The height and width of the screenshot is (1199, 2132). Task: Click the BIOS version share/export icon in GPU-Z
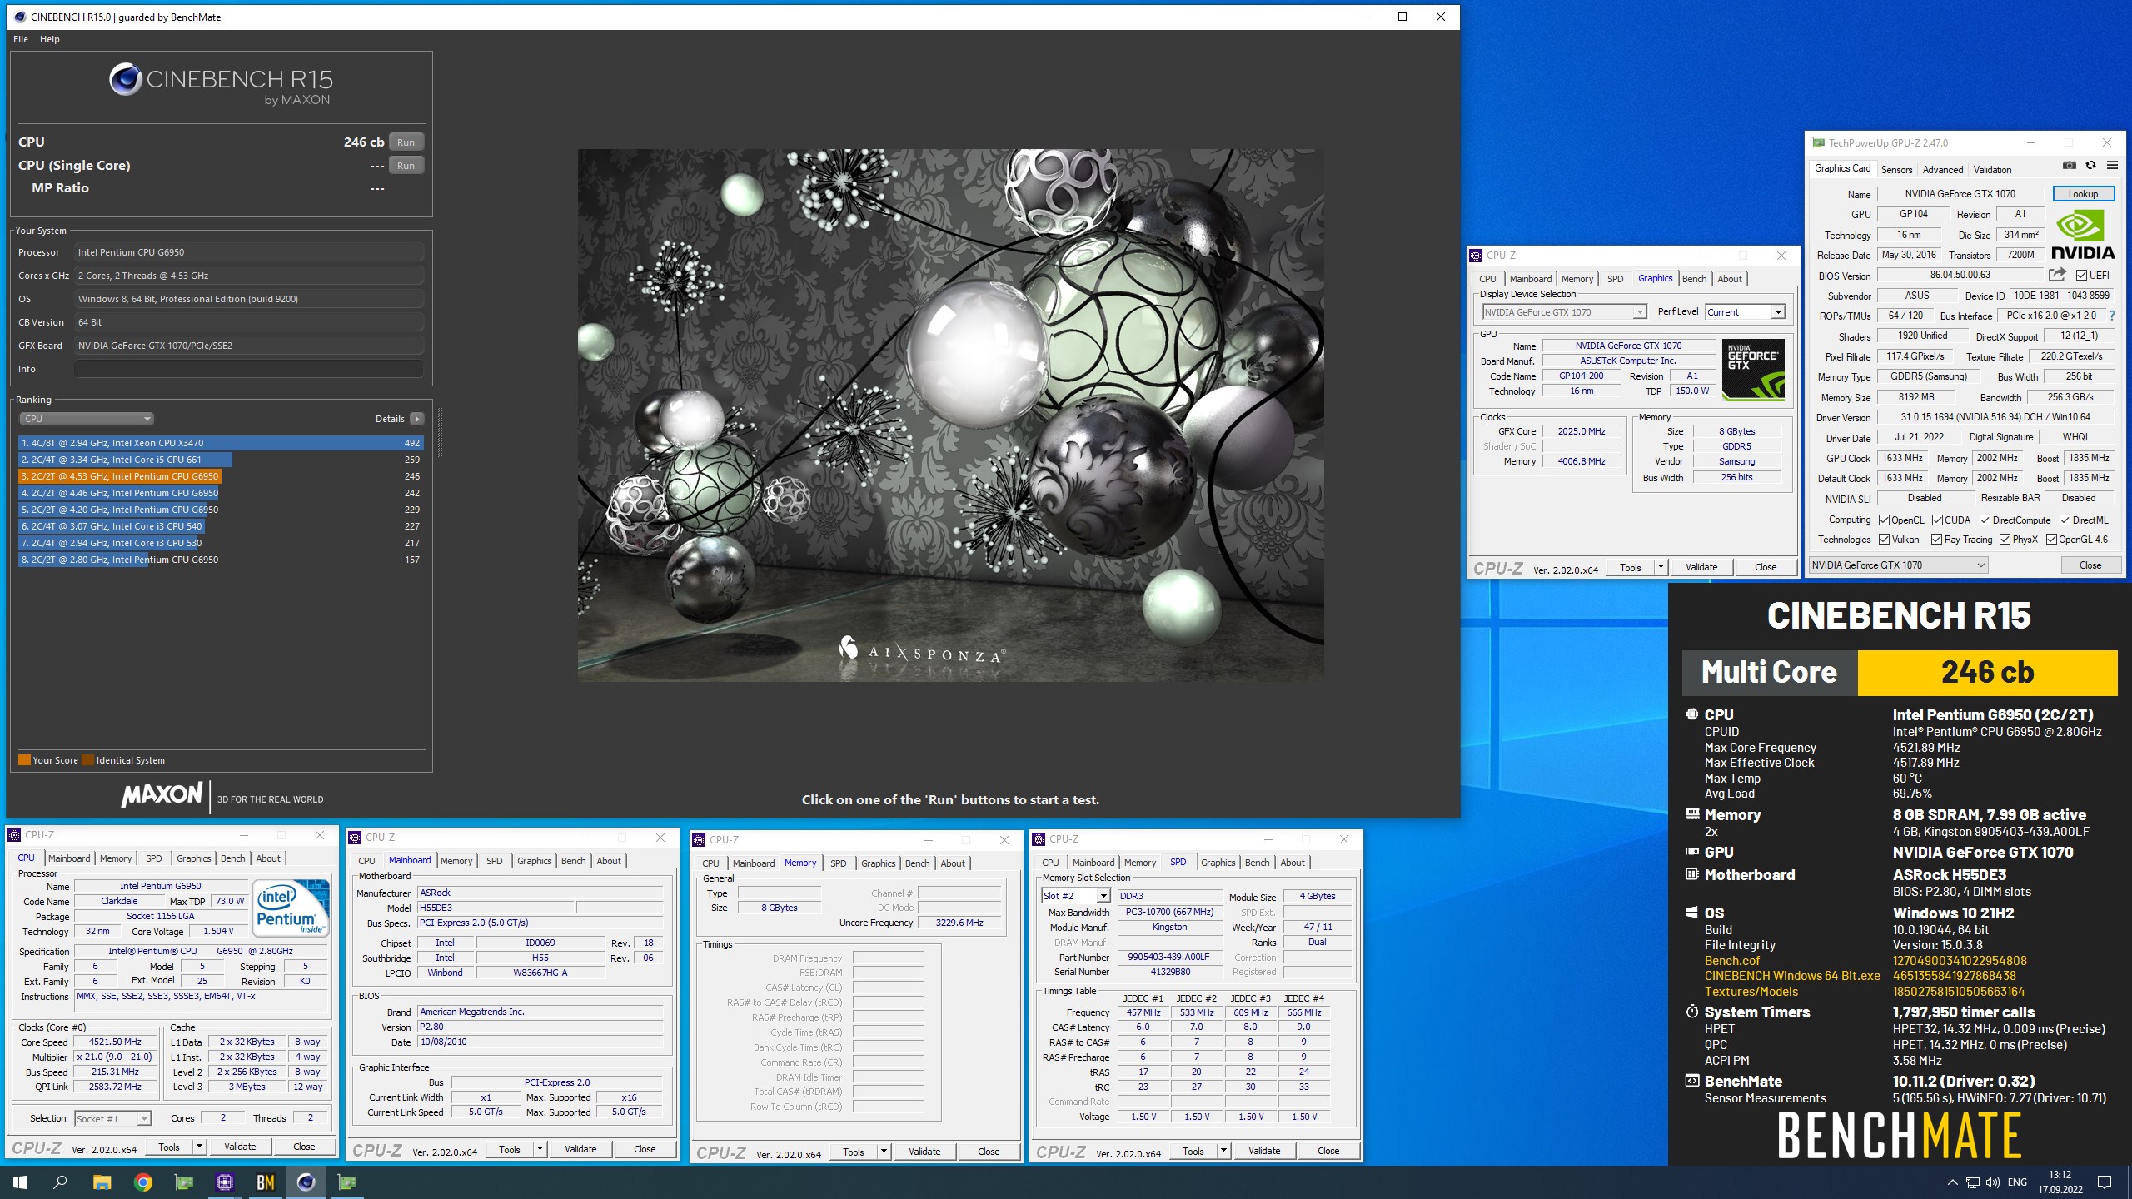pyautogui.click(x=2057, y=275)
